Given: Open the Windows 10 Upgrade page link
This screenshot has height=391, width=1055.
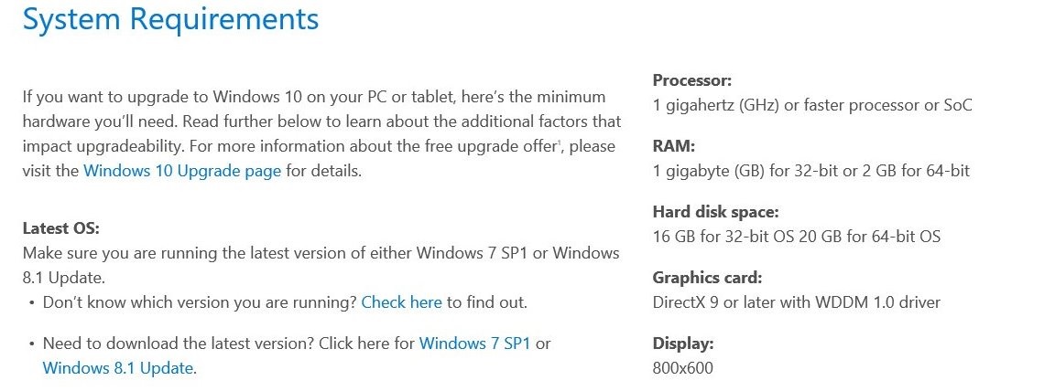Looking at the screenshot, I should tap(182, 171).
